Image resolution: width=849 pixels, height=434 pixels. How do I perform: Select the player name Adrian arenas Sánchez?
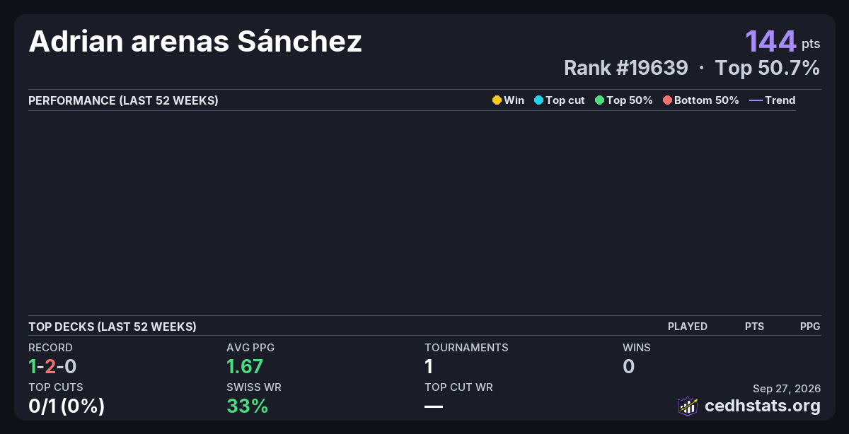coord(195,42)
